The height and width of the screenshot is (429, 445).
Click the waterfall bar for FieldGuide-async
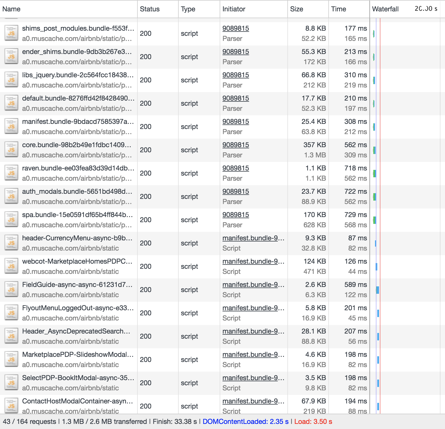378,290
